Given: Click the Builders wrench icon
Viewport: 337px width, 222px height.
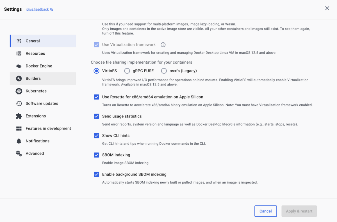Looking at the screenshot, I should [x=19, y=78].
